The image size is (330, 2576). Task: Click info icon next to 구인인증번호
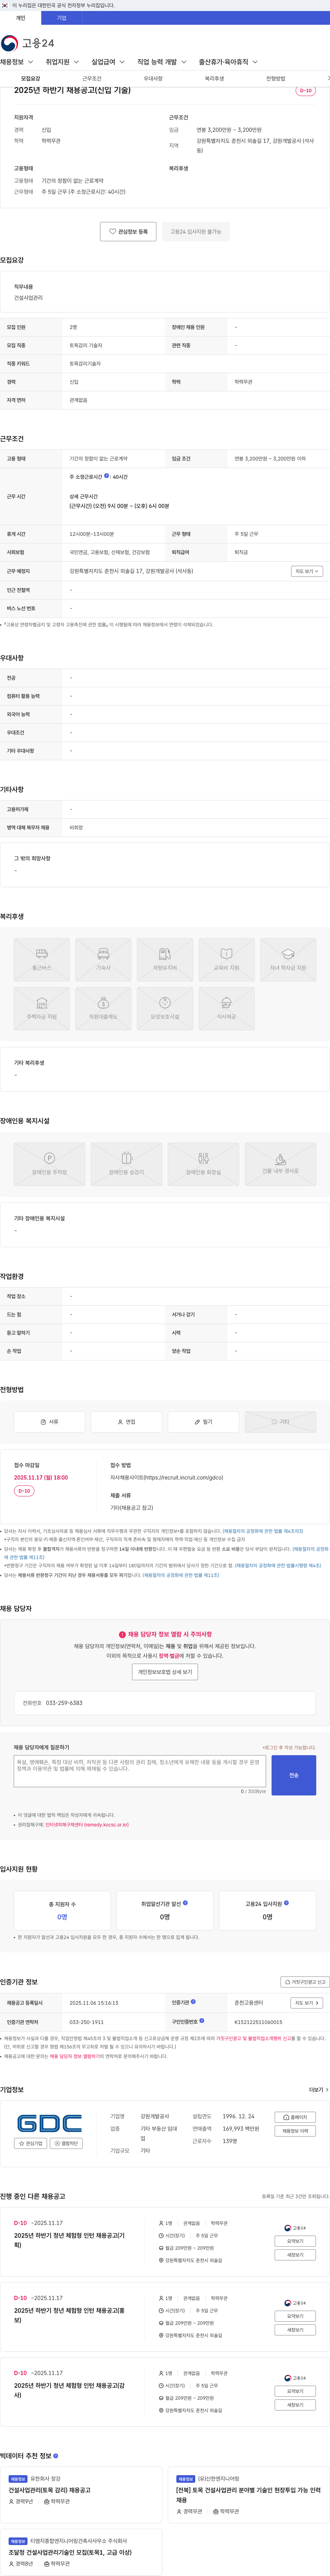[202, 2021]
